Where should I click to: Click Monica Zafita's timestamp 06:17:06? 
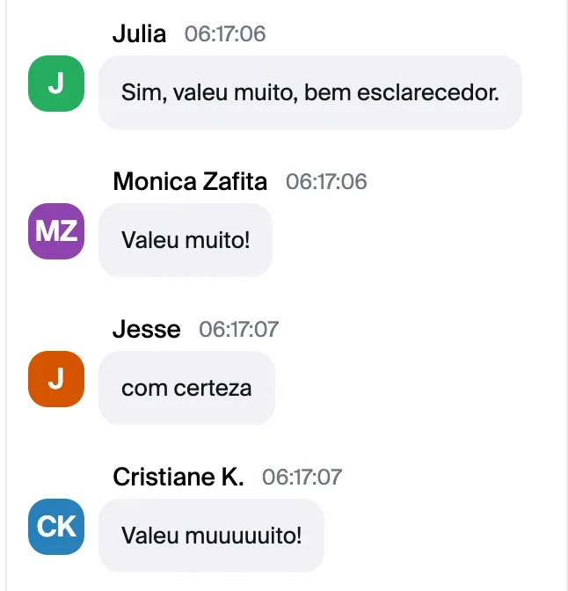click(326, 182)
